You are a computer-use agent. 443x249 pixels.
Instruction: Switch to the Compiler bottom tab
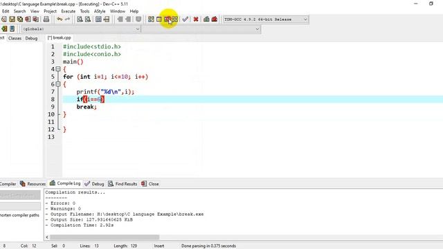pos(8,184)
